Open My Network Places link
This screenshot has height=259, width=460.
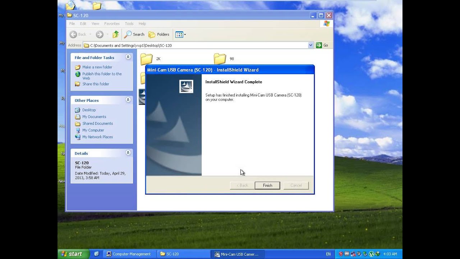tap(97, 137)
